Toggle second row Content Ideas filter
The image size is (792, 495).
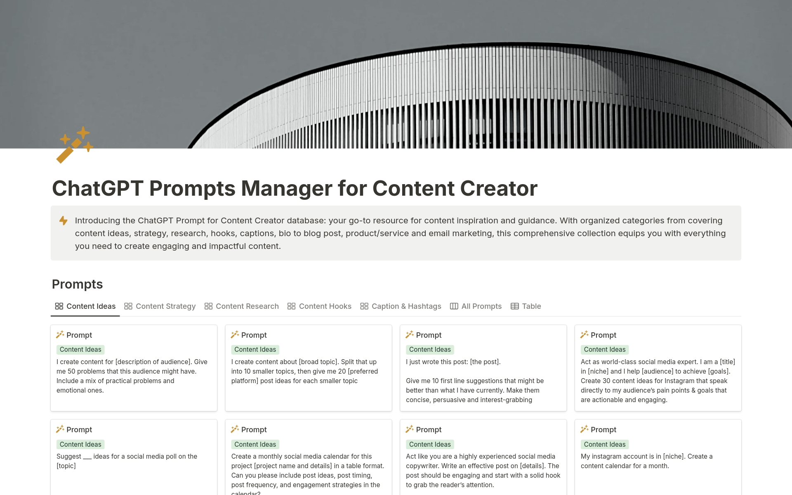pos(80,444)
